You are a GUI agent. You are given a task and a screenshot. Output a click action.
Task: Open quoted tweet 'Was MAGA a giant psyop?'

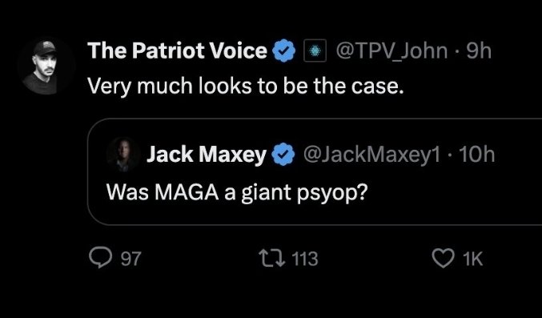[236, 192]
